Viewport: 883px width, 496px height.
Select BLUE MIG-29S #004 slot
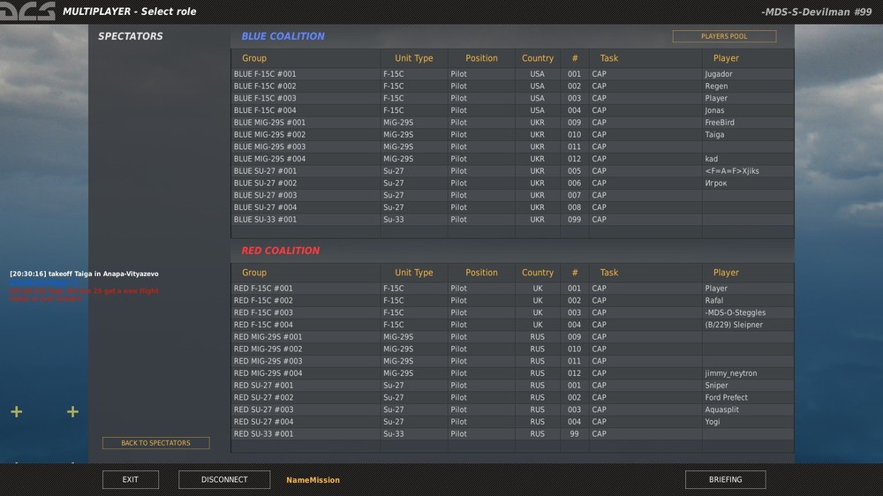[512, 159]
